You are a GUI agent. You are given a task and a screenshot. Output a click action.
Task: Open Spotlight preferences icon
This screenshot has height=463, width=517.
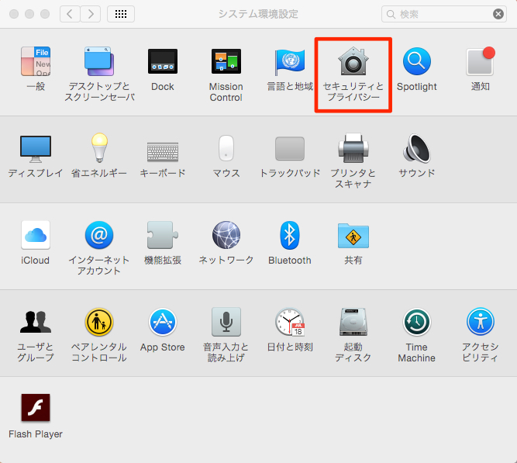pos(417,62)
